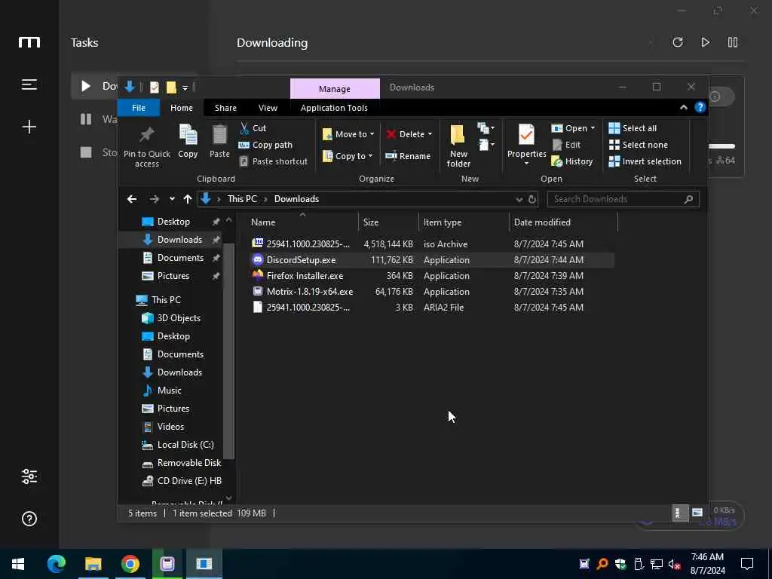Screen dimensions: 772x579
Task: Create a New folder
Action: coord(458,146)
